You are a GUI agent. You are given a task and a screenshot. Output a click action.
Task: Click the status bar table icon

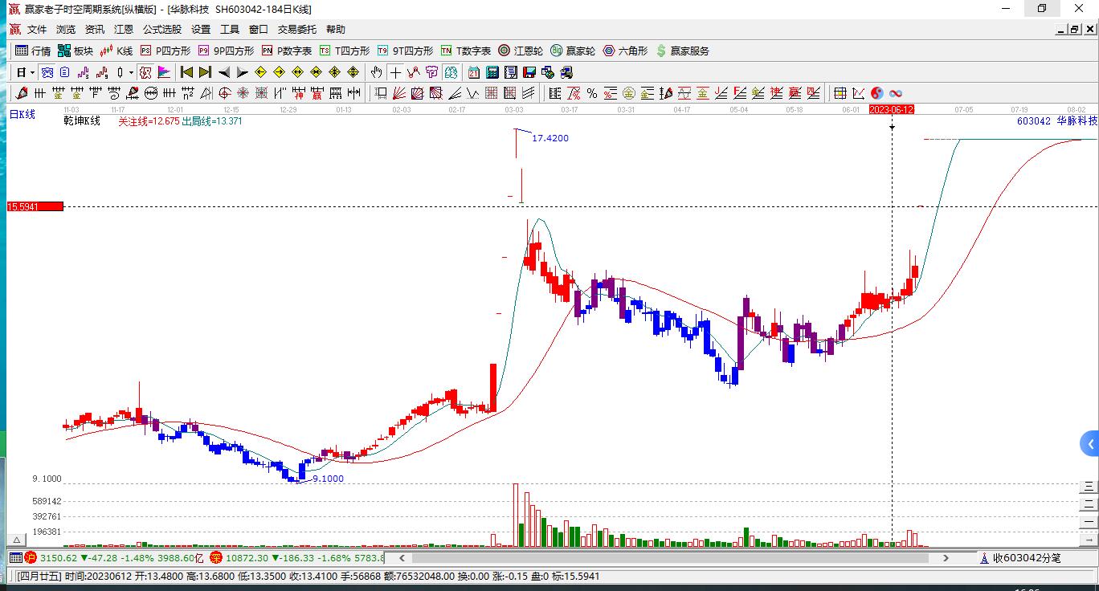15,557
